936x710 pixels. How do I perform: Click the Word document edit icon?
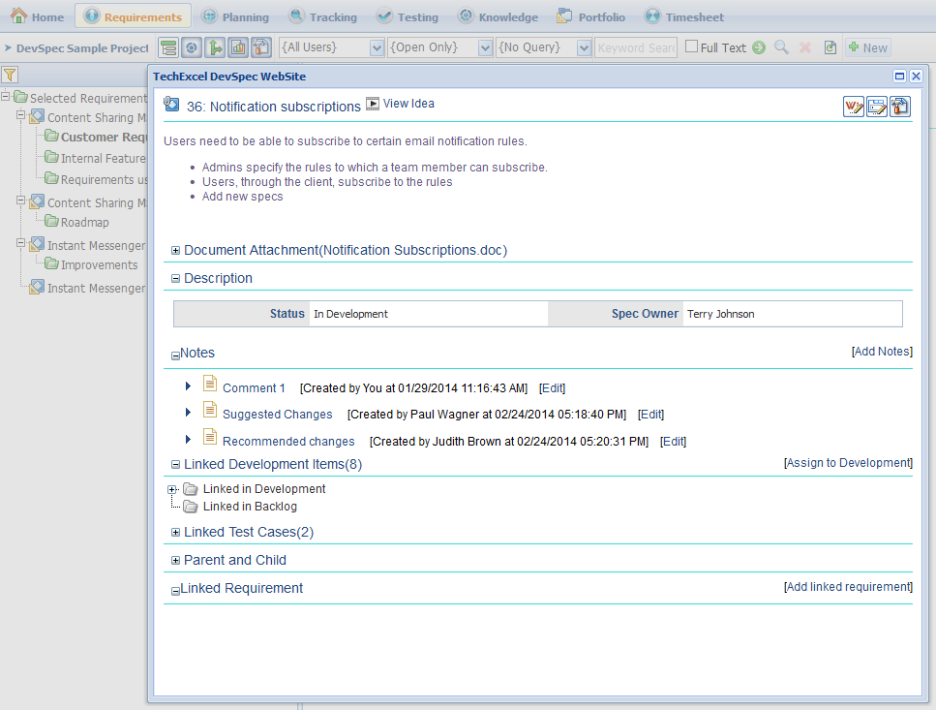tap(854, 107)
